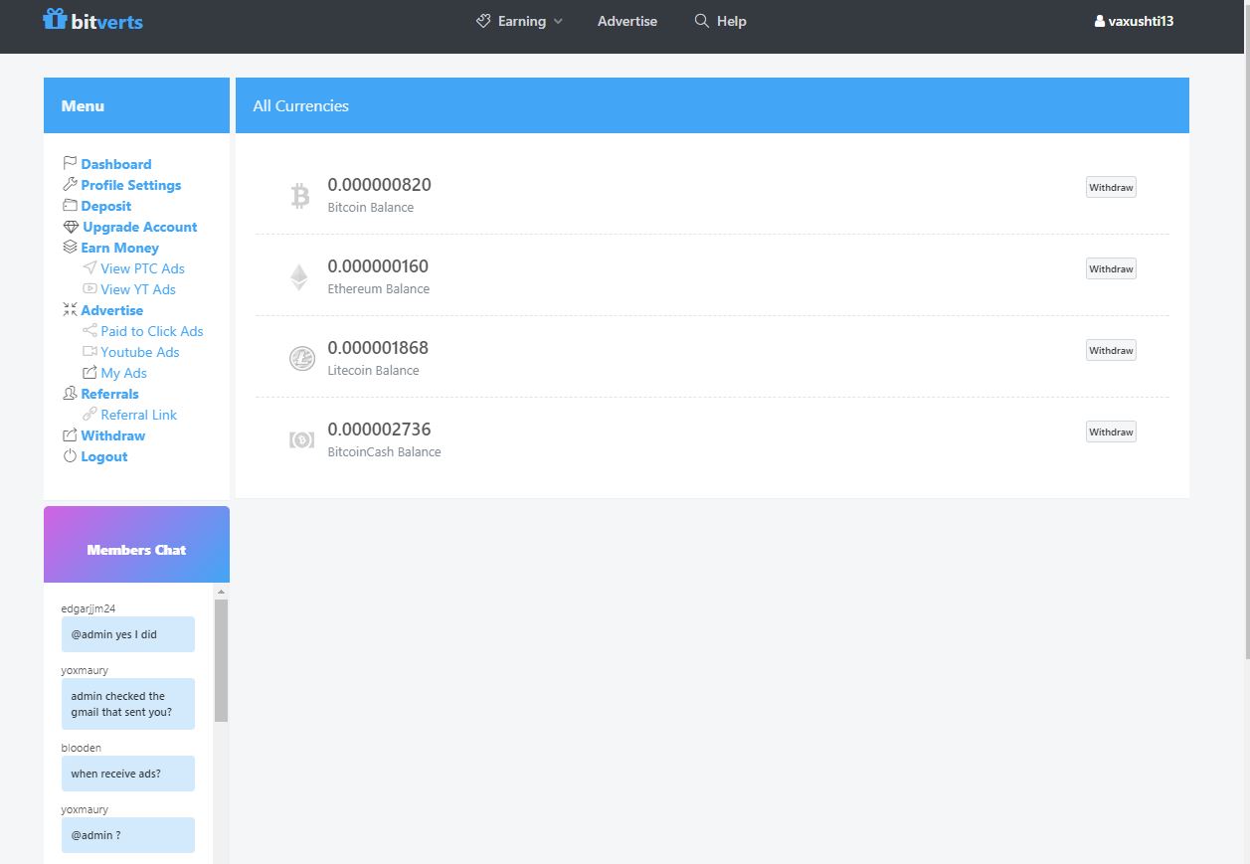Click the chat message "when receive ads?"
Viewport: 1250px width, 864px height.
(x=128, y=774)
